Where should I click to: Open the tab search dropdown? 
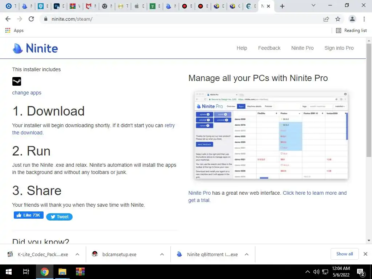coord(314,5)
